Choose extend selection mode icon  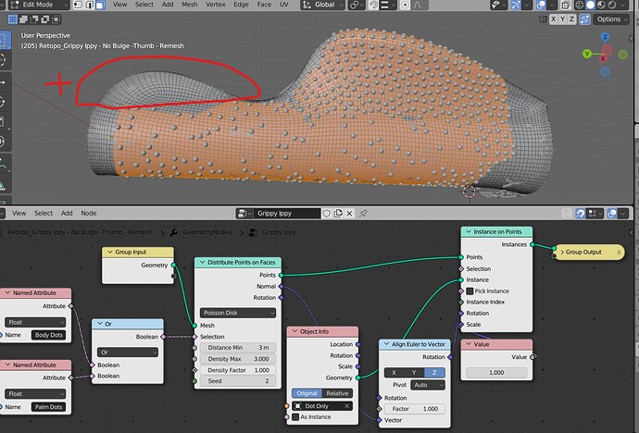point(24,19)
